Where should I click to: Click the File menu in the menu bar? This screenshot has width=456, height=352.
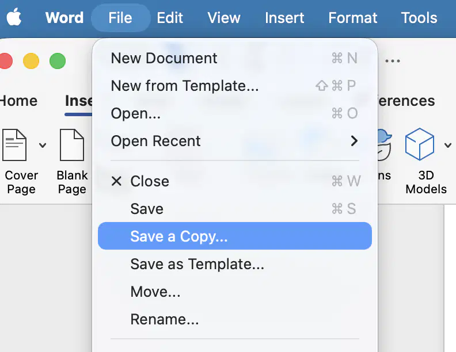coord(120,18)
